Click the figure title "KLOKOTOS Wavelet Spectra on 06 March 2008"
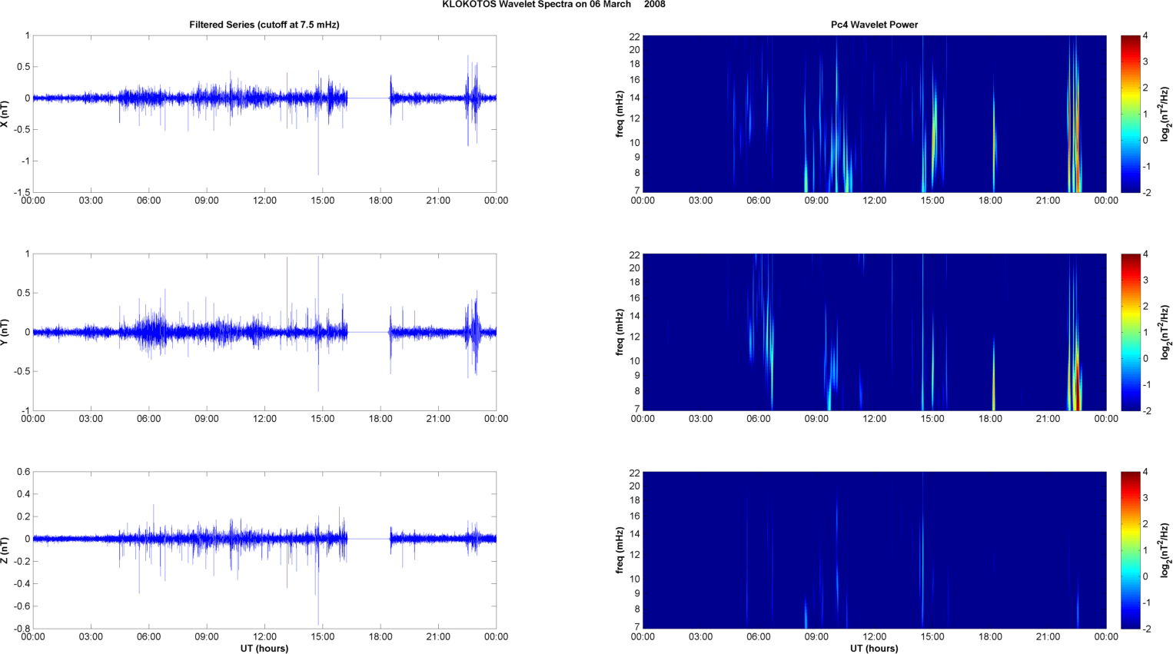 point(553,5)
